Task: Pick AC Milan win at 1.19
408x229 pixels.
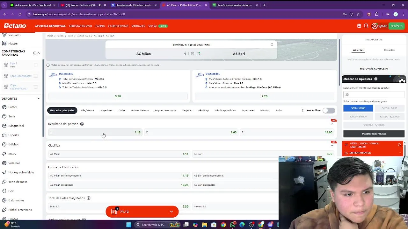Action: [x=95, y=132]
